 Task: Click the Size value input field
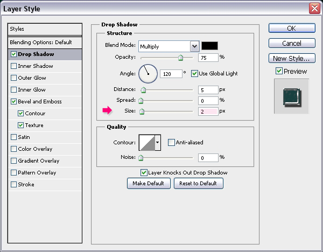point(208,111)
